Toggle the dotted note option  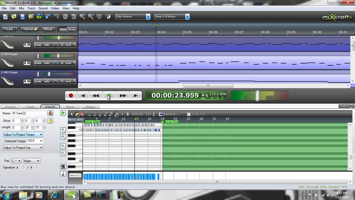[x=122, y=114]
